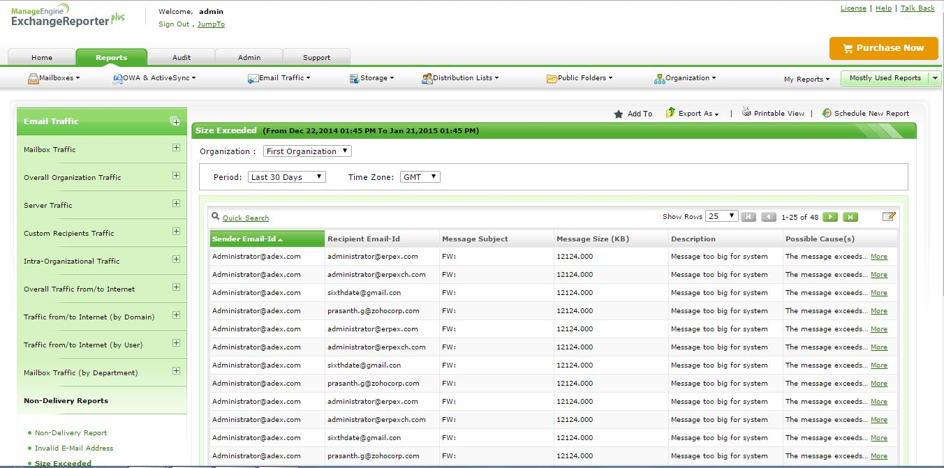Open the Storage menu

(x=373, y=78)
